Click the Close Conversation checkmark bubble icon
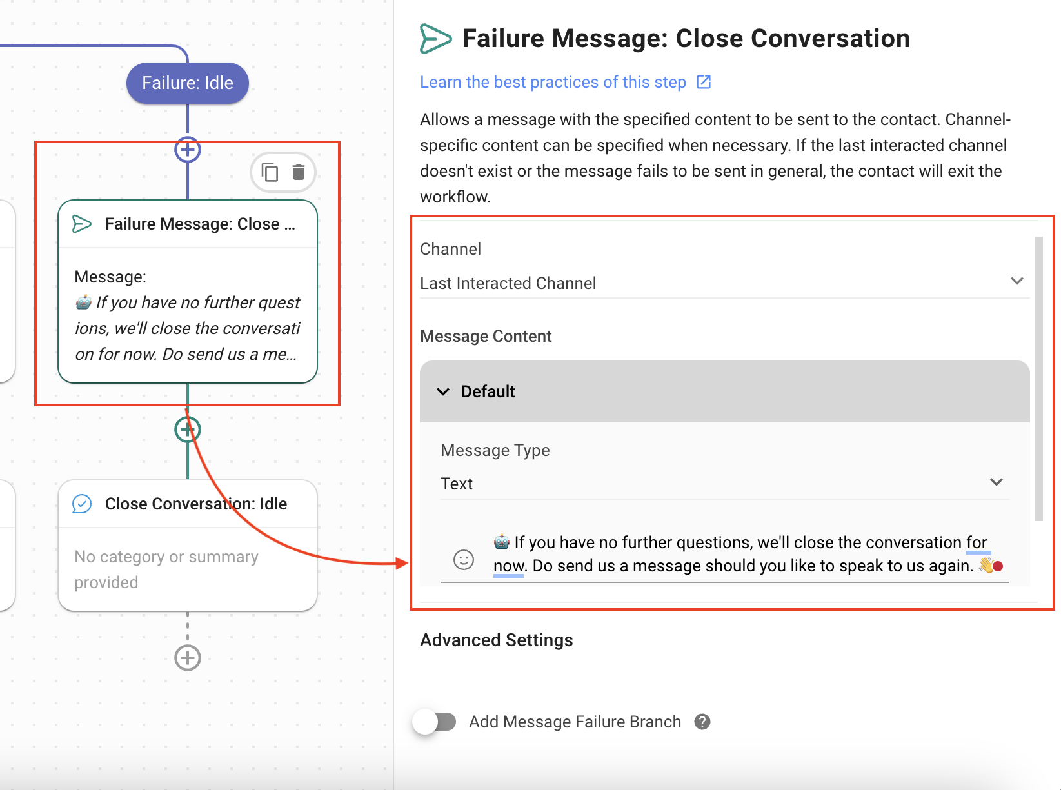 click(82, 504)
